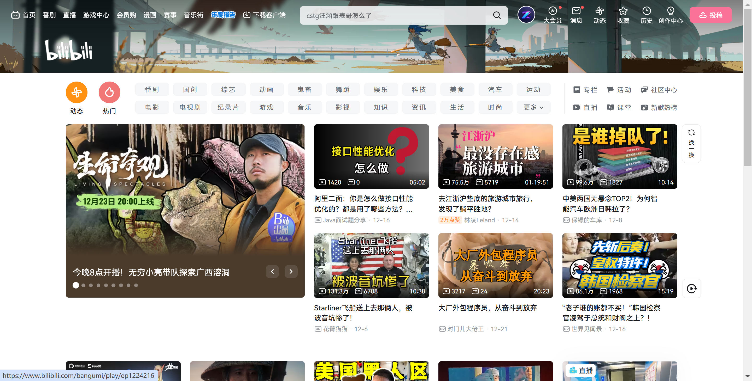
Task: Go to previous carousel banner slide
Action: tap(272, 272)
